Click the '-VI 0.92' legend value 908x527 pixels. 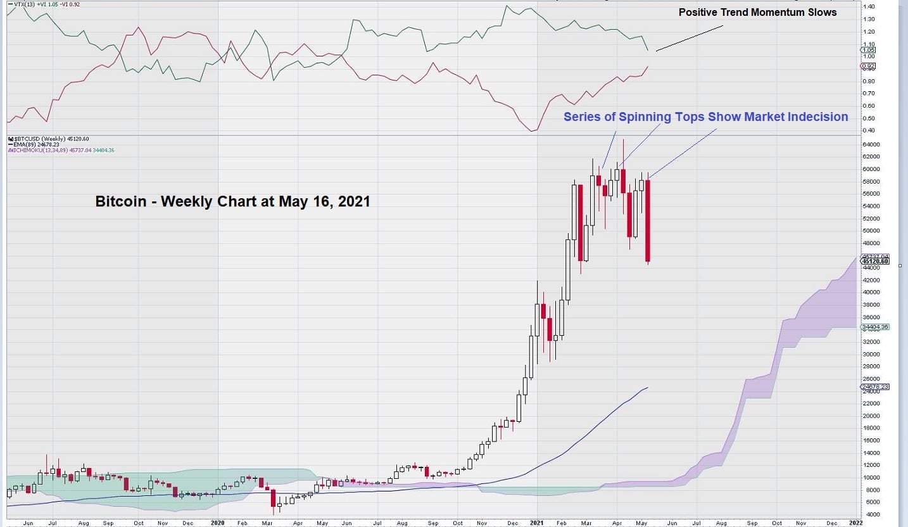(70, 4)
